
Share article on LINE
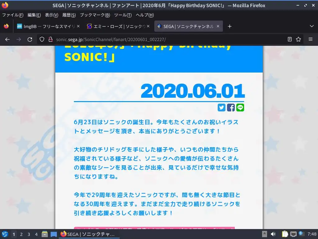[240, 107]
